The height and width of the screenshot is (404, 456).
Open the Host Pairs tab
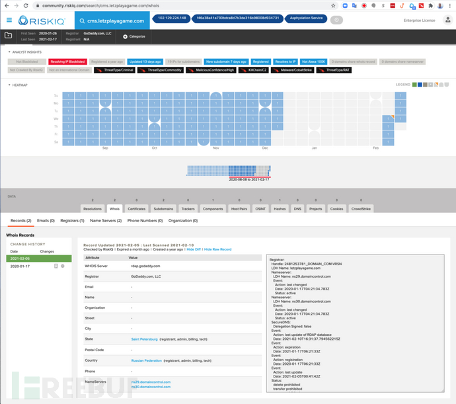tap(239, 209)
